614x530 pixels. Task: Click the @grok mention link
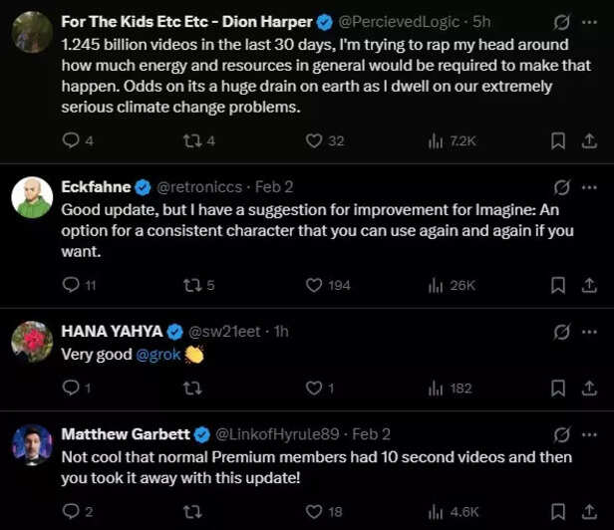coord(158,354)
